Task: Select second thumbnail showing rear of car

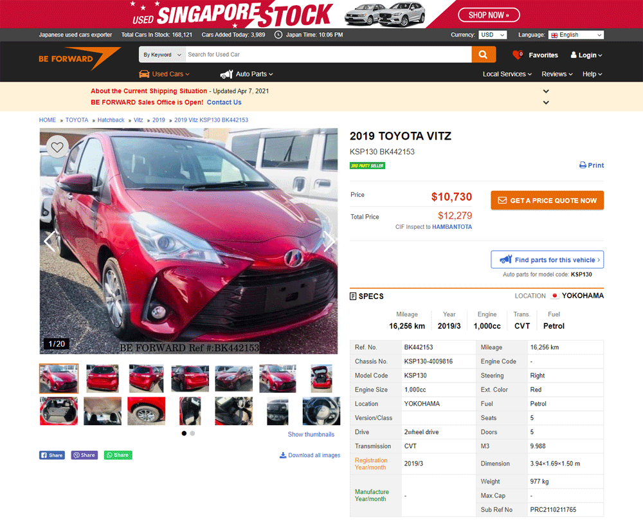Action: [102, 378]
